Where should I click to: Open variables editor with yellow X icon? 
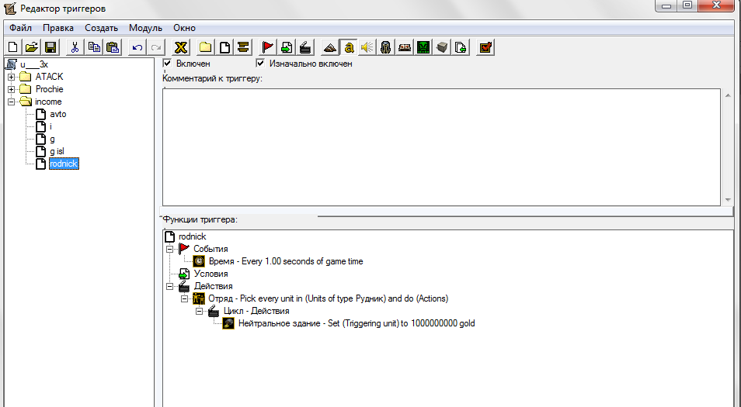[180, 47]
